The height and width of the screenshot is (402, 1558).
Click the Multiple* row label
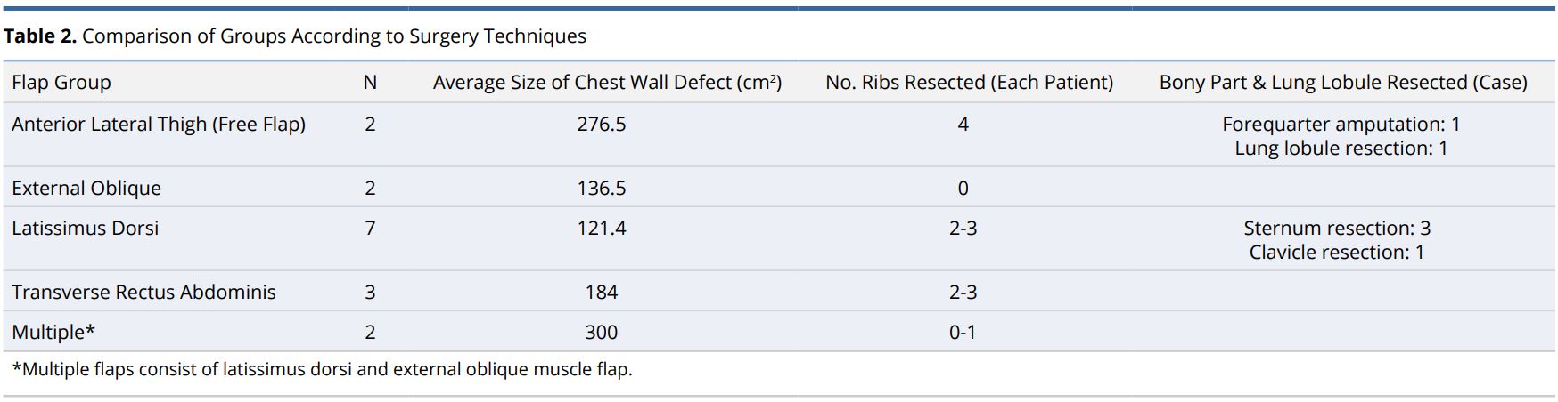53,333
